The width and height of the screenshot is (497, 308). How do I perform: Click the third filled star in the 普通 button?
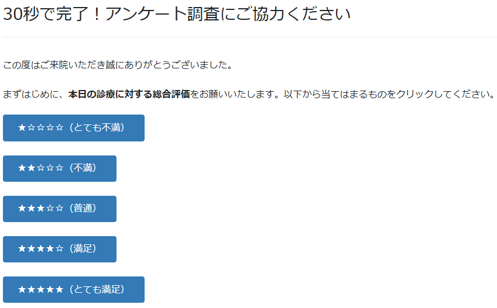click(x=40, y=209)
